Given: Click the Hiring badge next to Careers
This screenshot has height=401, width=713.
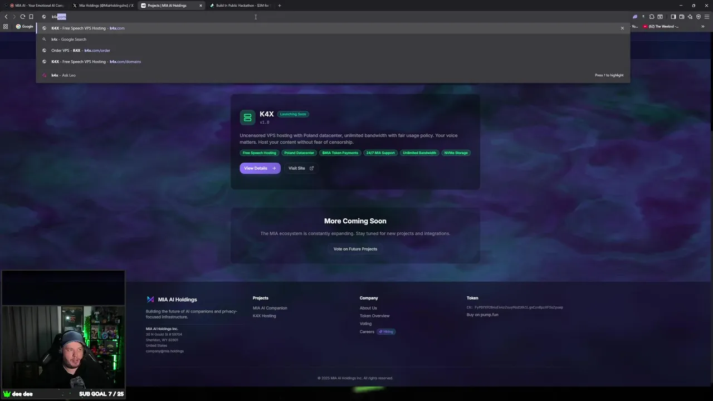Looking at the screenshot, I should pyautogui.click(x=386, y=332).
